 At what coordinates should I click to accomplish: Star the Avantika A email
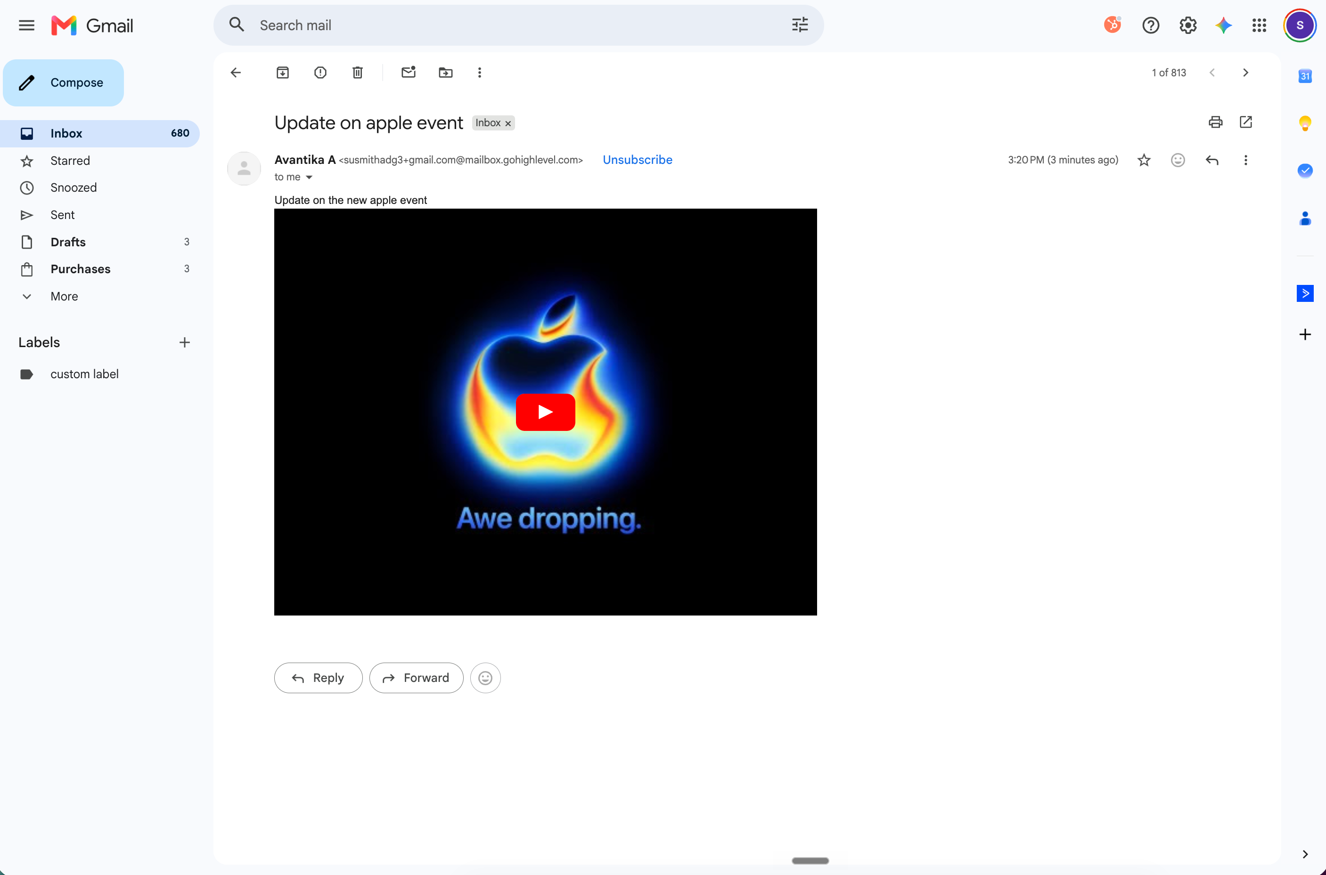(x=1144, y=160)
